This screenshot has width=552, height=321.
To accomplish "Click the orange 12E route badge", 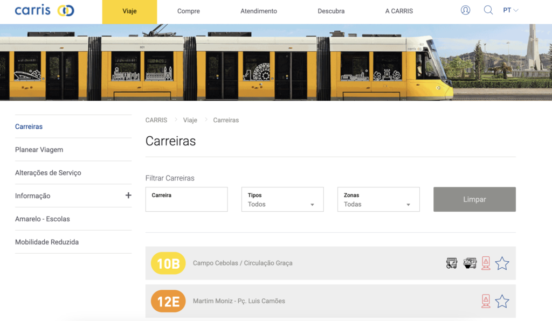I will coord(168,301).
